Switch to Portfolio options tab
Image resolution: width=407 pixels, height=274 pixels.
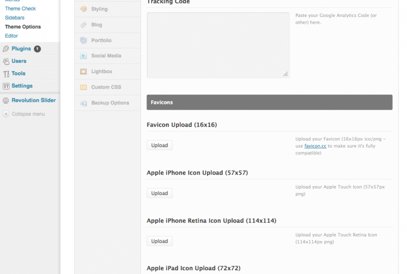click(107, 41)
